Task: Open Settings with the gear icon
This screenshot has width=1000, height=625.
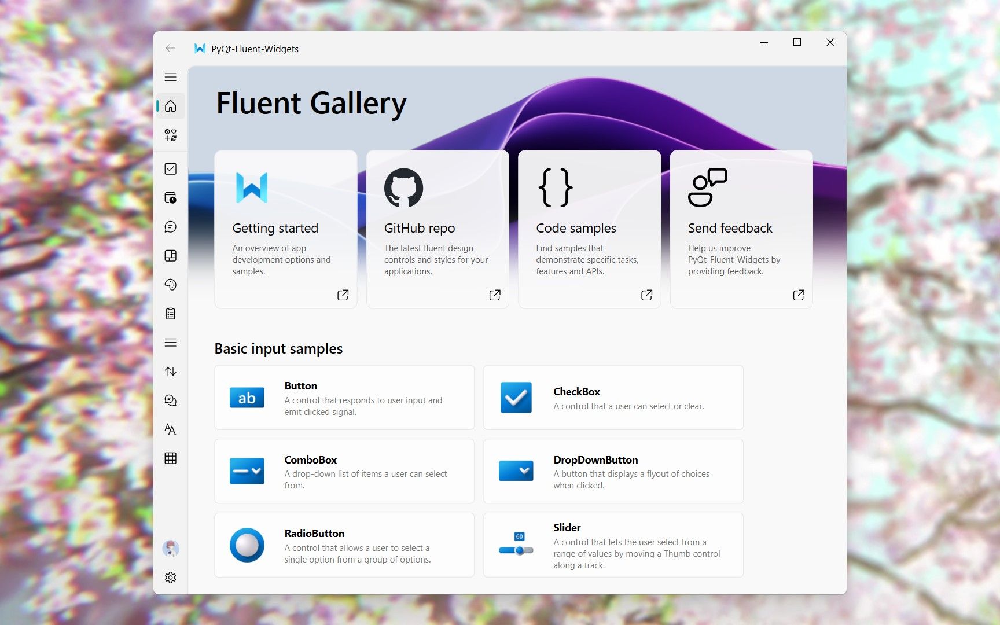Action: coord(170,577)
